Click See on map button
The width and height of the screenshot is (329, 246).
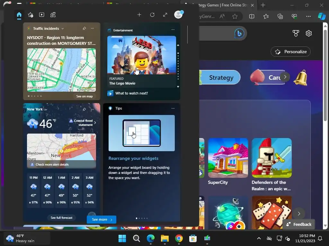point(84,96)
